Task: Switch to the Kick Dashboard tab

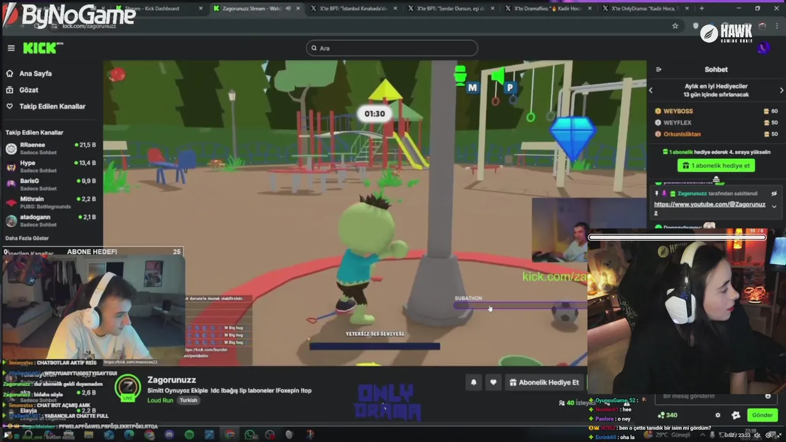Action: (x=160, y=9)
